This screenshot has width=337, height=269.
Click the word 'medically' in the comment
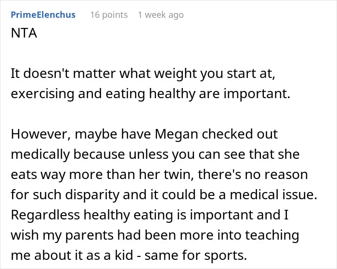(x=40, y=154)
